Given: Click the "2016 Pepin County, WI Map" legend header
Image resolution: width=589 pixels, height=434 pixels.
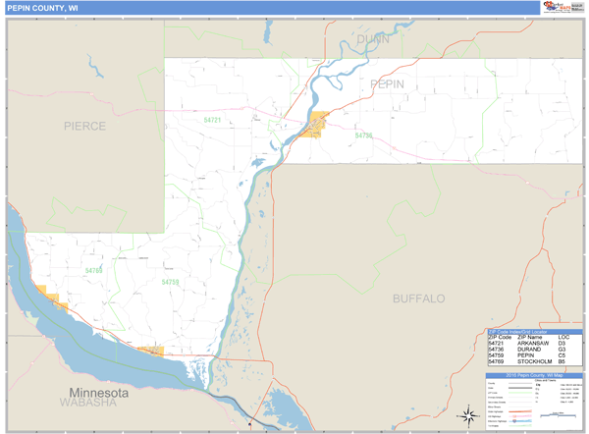Looking at the screenshot, I should (x=534, y=375).
